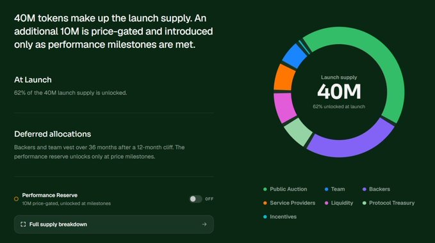Select the Service Providers legend item

point(290,203)
